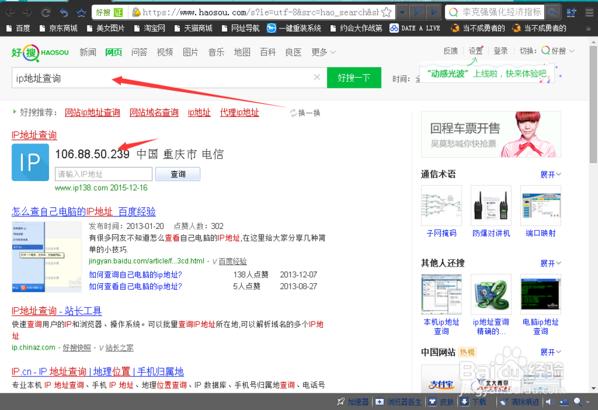Toggle the page sound speaker icon
The width and height of the screenshot is (598, 410).
pos(550,402)
